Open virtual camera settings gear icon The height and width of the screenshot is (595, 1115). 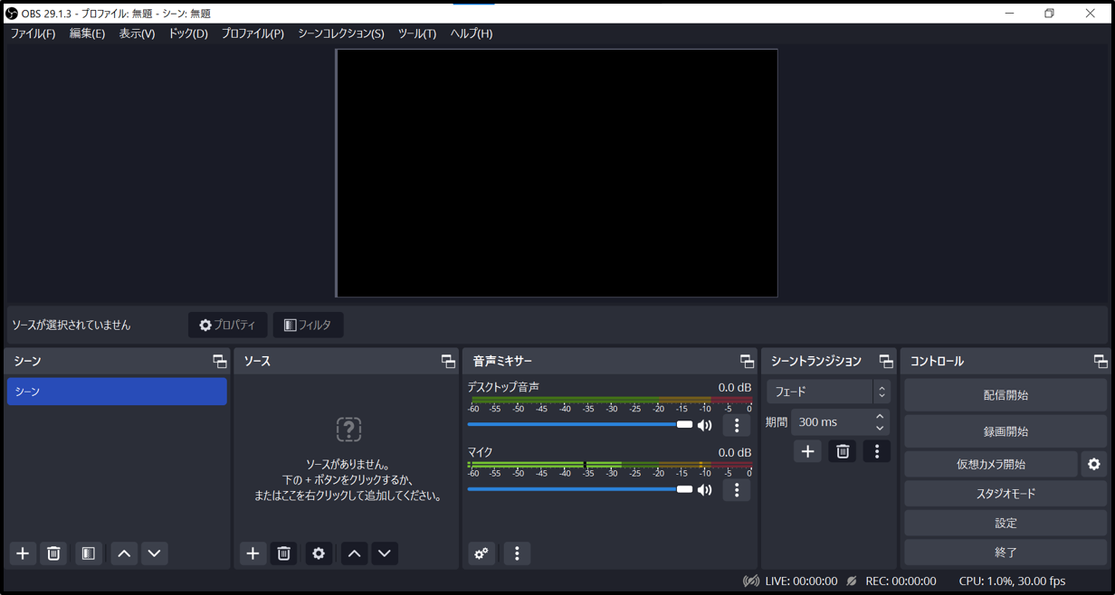point(1094,464)
